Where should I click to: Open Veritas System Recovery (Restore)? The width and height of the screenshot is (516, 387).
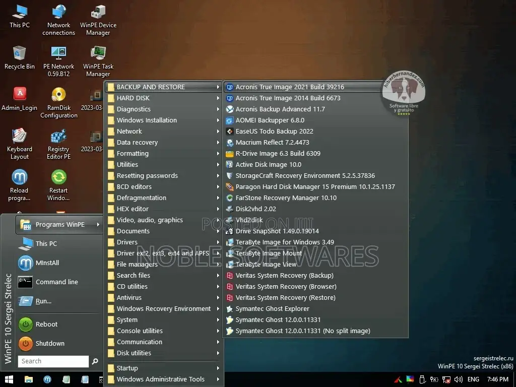(x=315, y=297)
